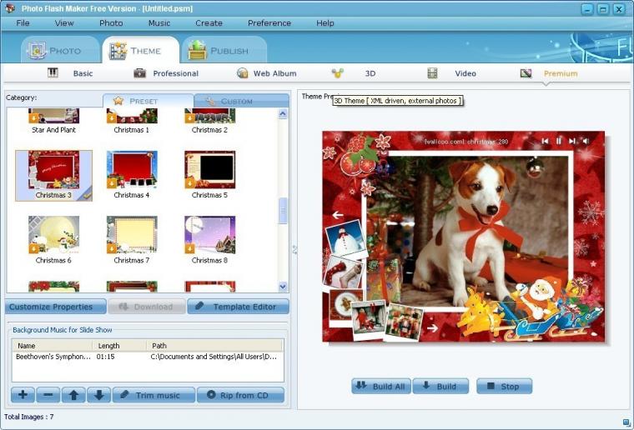
Task: Open the Create menu
Action: point(209,23)
